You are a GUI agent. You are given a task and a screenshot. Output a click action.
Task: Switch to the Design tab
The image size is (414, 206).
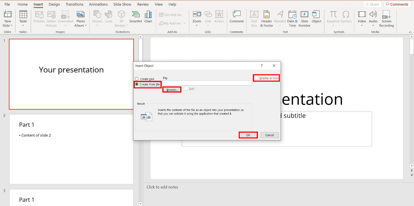[x=54, y=4]
